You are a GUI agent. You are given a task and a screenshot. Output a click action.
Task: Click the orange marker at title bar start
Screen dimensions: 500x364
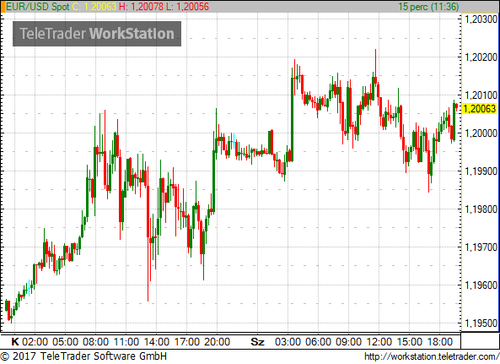coord(3,7)
